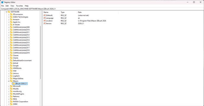Click the CAMWorksSolids2015 folder icon
Image resolution: width=204 pixels, height=106 pixels.
point(11,43)
